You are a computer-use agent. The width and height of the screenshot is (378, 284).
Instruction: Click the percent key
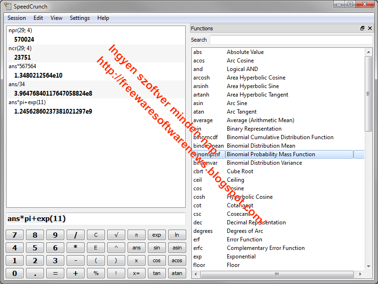coord(96,273)
